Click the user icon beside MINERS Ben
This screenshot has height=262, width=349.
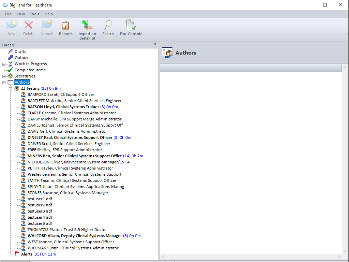23,156
